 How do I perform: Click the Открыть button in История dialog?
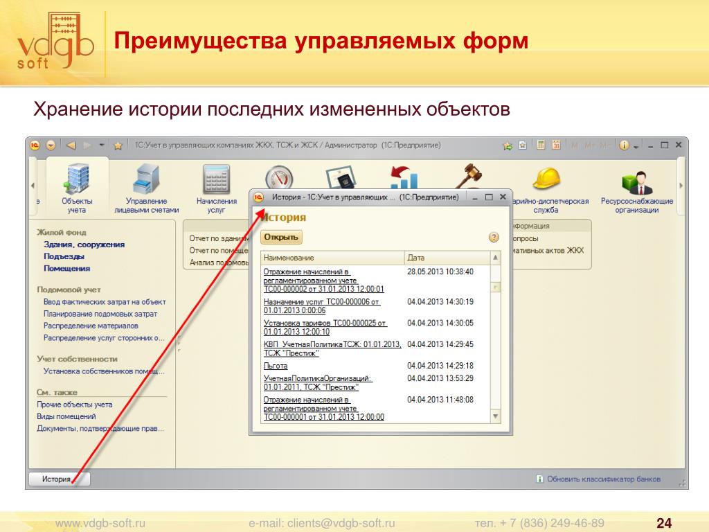click(281, 237)
